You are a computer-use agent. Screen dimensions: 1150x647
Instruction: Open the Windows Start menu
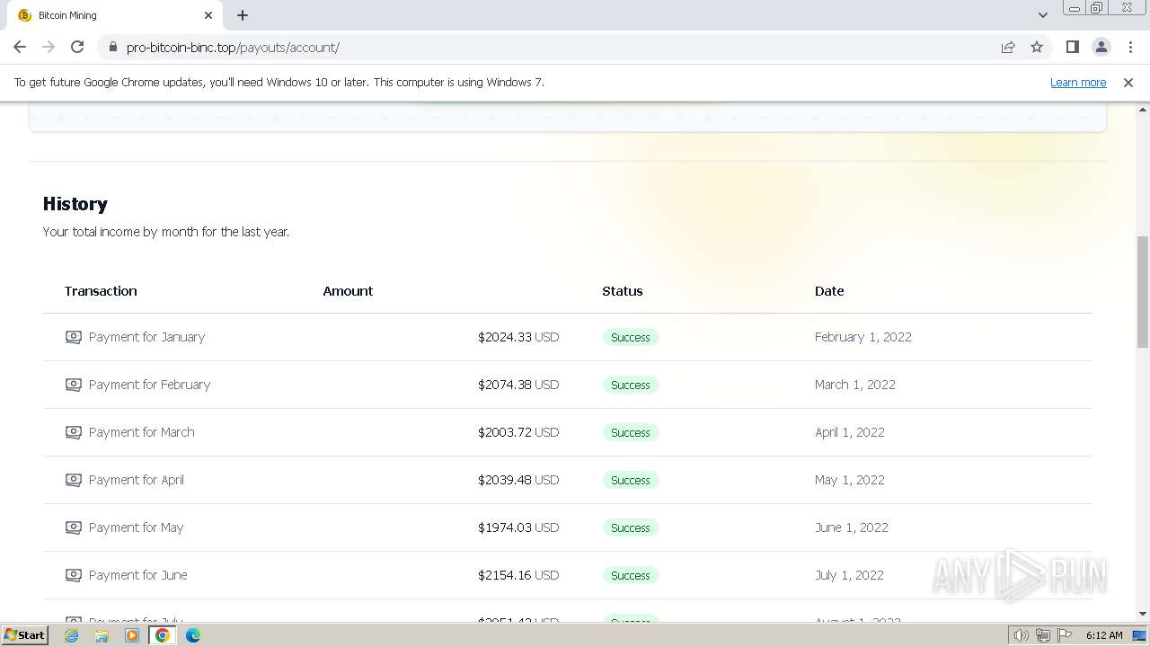point(24,635)
